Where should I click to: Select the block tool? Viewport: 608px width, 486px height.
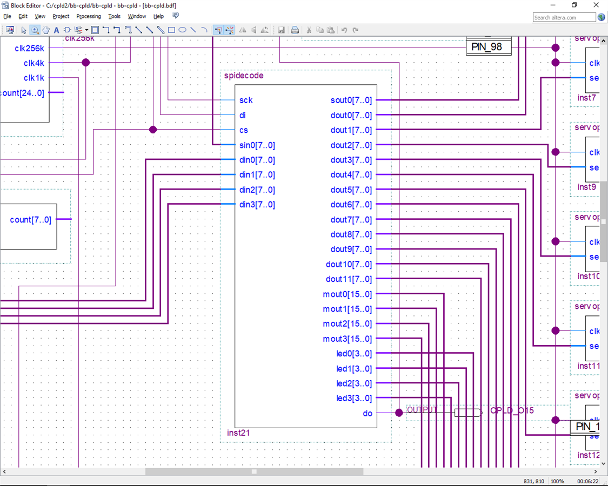(95, 30)
